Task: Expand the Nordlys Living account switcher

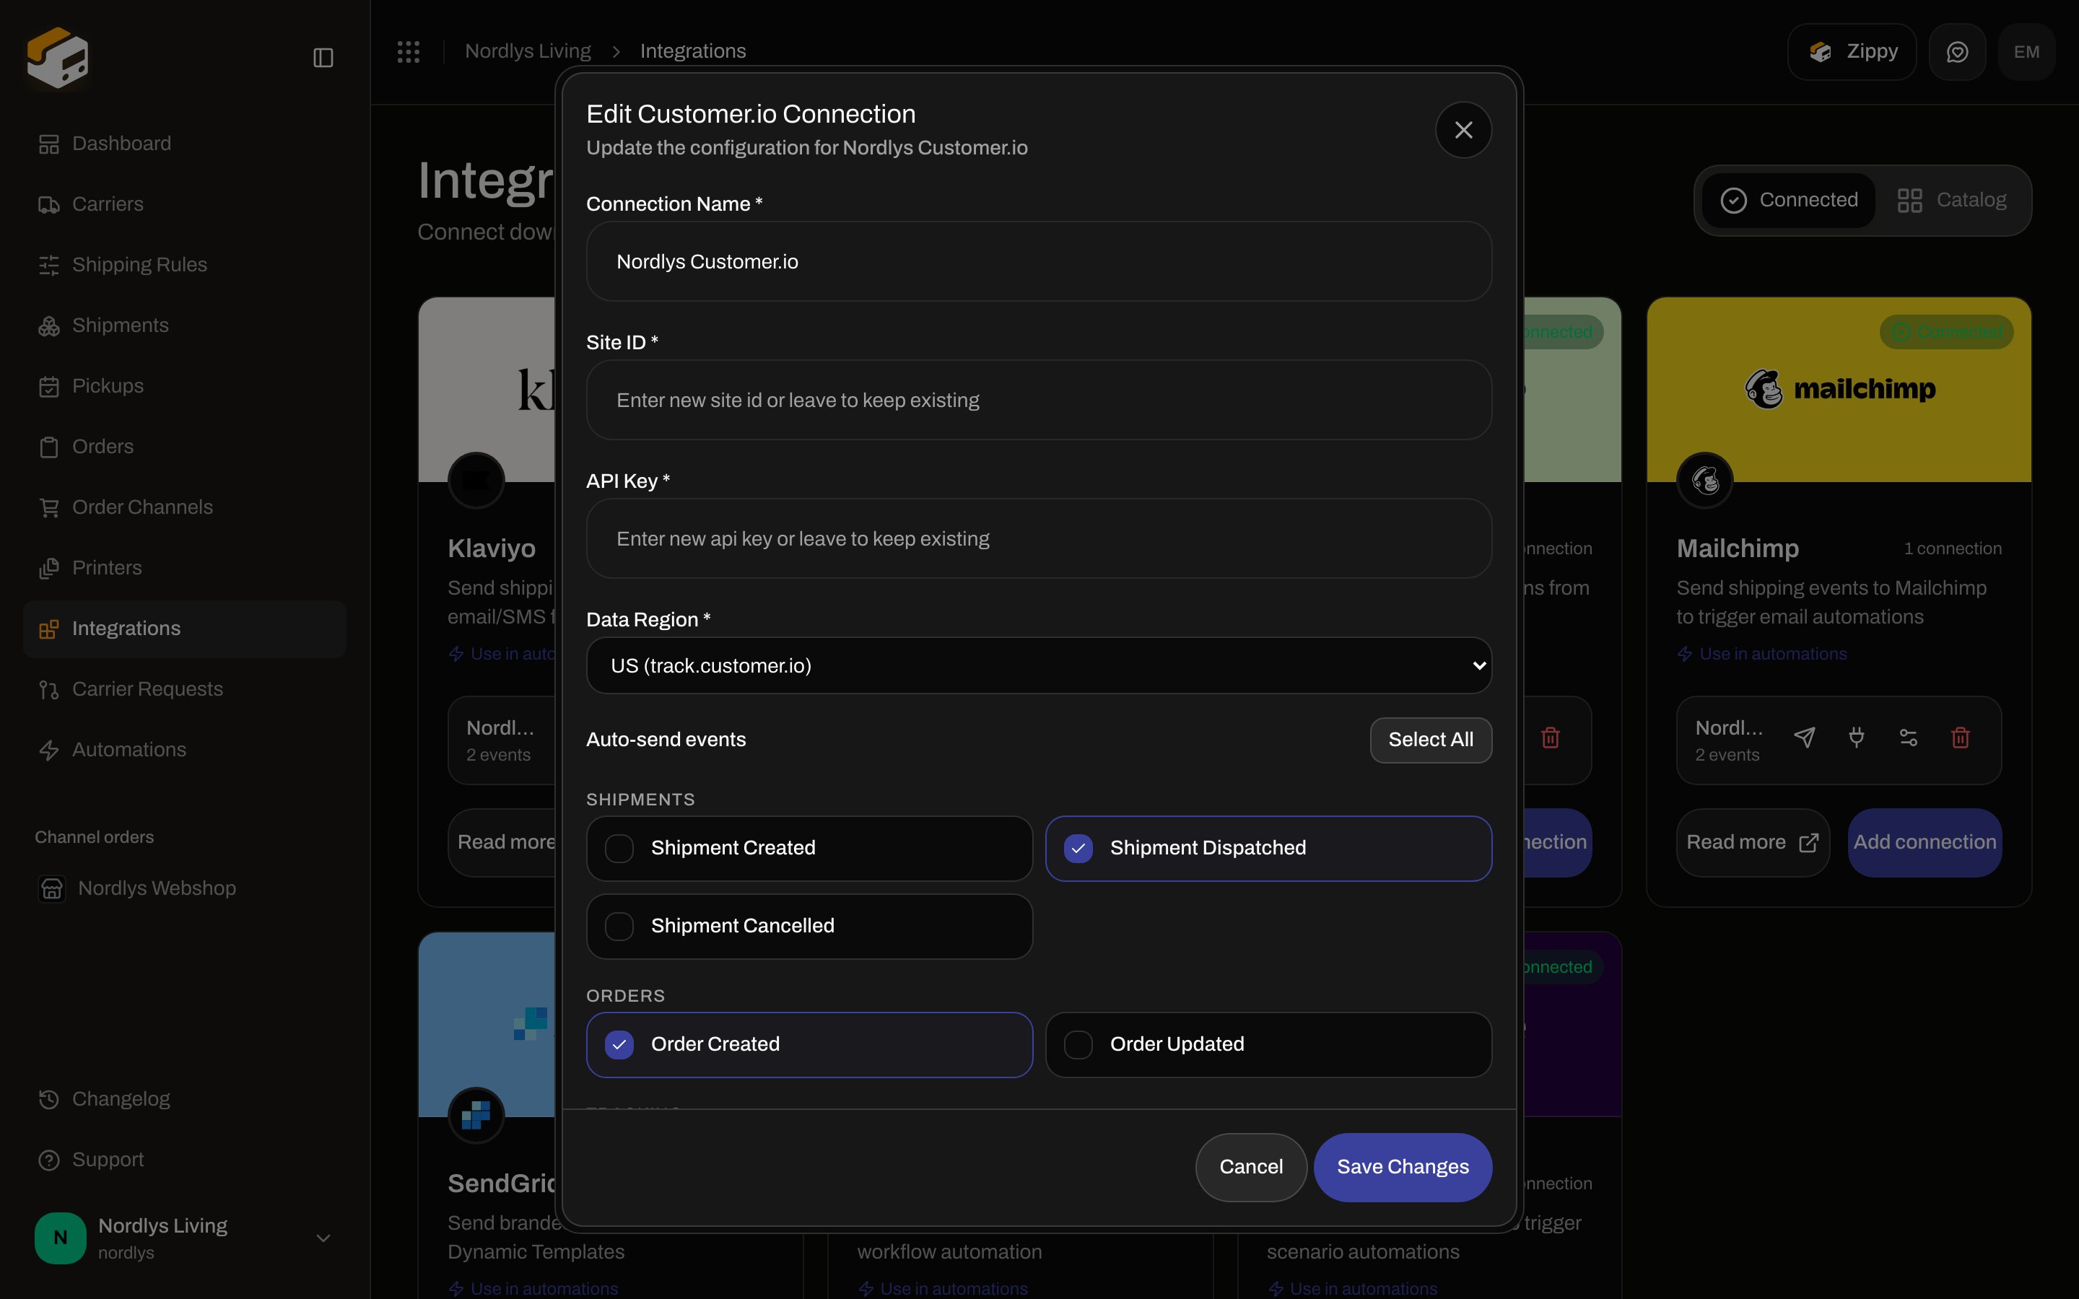Action: (185, 1237)
